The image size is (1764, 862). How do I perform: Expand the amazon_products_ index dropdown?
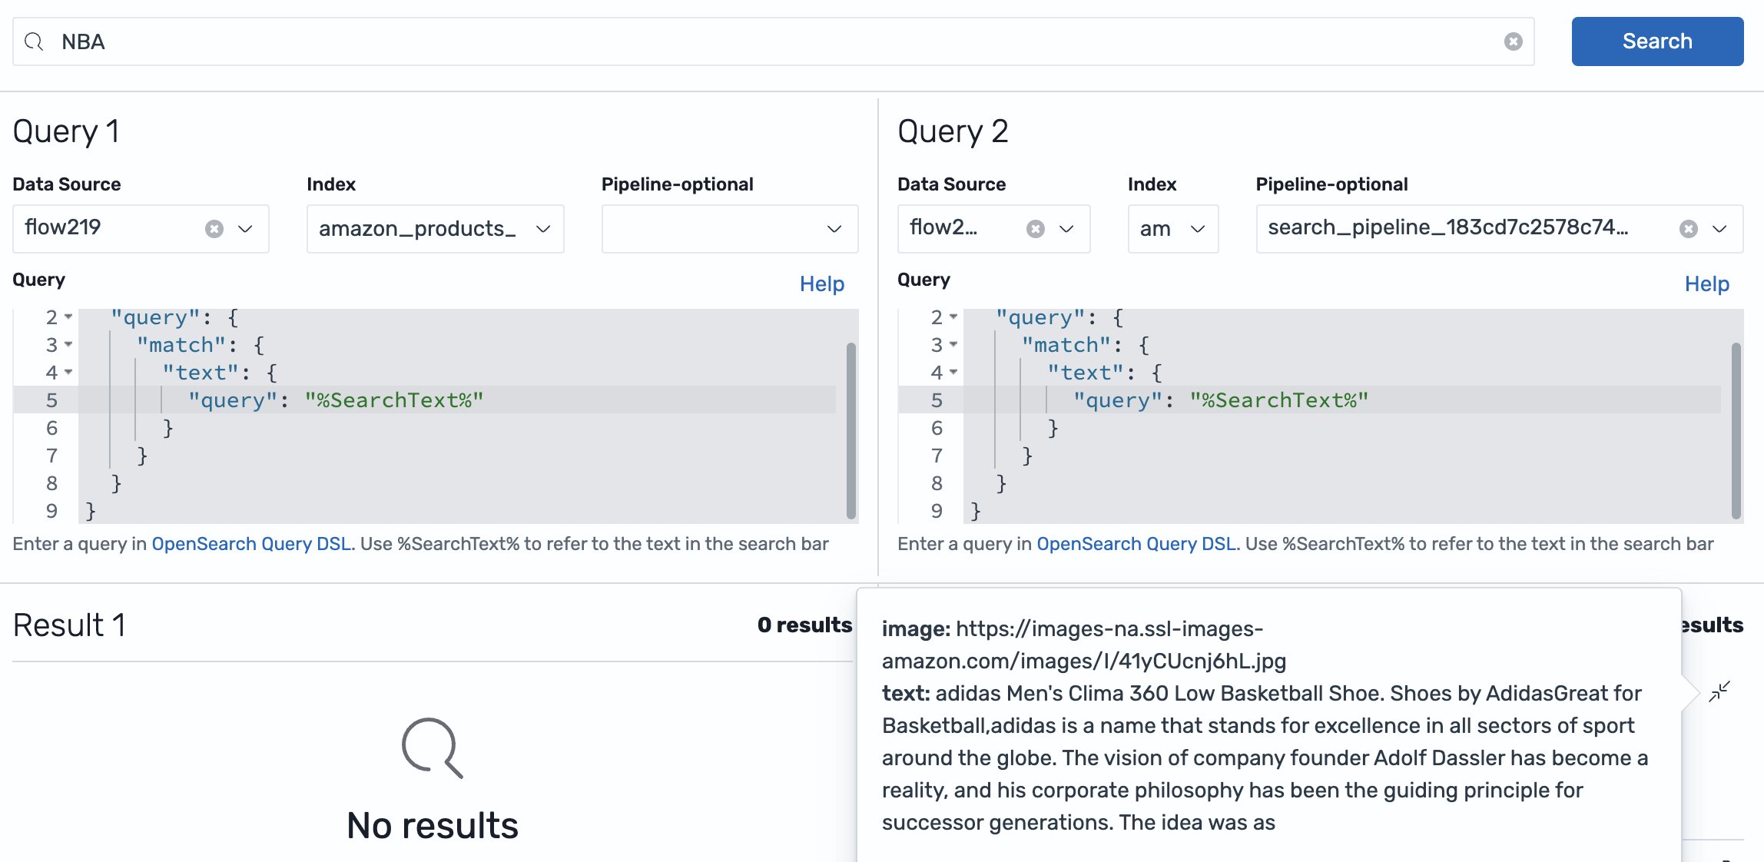[543, 229]
